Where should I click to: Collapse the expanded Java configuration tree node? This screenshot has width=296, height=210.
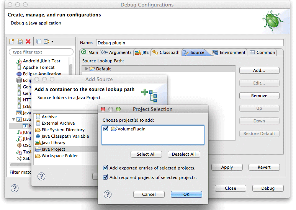[x=14, y=120]
